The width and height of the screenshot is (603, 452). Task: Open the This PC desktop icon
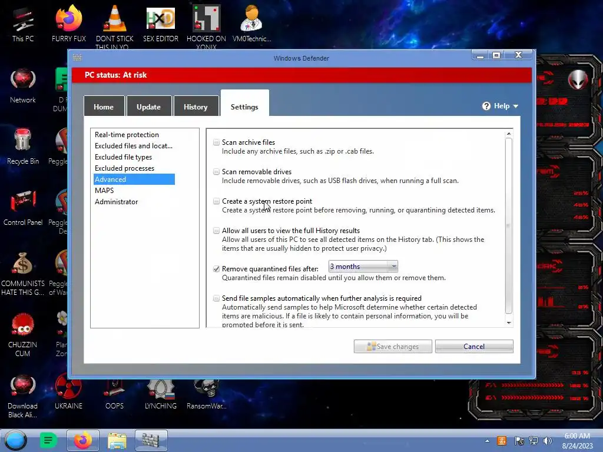(x=23, y=24)
